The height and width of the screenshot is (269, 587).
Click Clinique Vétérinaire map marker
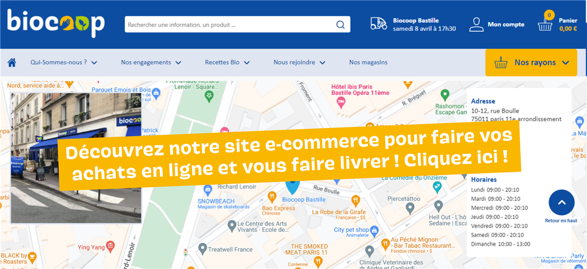(369, 251)
